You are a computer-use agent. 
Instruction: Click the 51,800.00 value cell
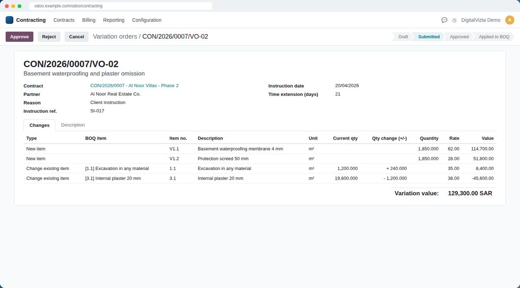[484, 159]
